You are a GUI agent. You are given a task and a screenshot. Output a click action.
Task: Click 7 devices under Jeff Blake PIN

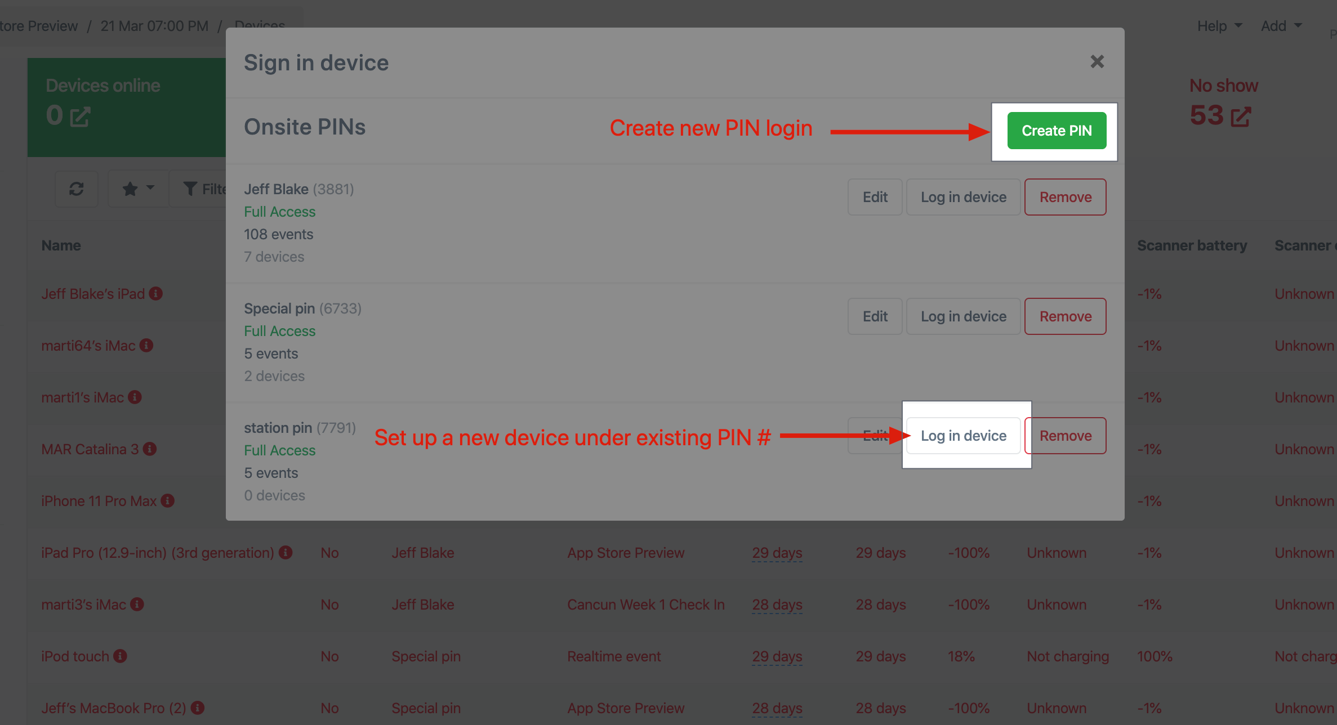pos(274,257)
